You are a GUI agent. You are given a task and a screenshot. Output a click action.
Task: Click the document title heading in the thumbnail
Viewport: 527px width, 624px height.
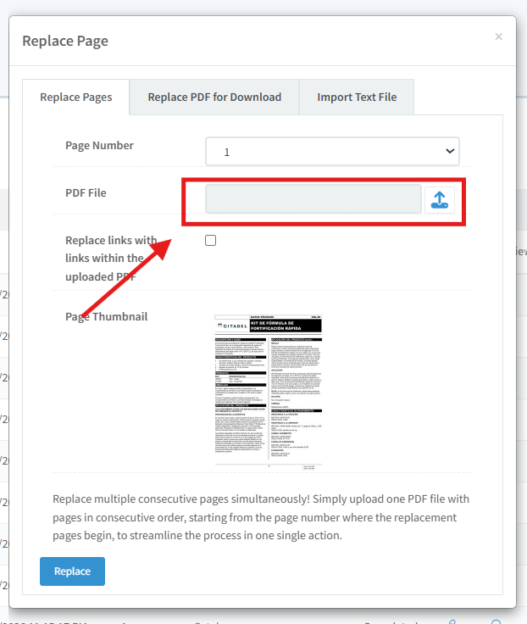click(x=284, y=326)
